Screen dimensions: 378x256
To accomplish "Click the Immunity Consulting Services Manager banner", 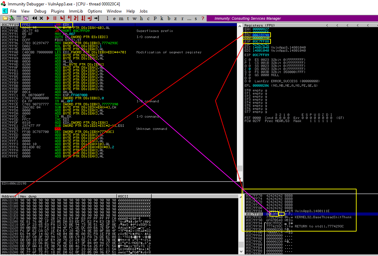I will point(292,18).
